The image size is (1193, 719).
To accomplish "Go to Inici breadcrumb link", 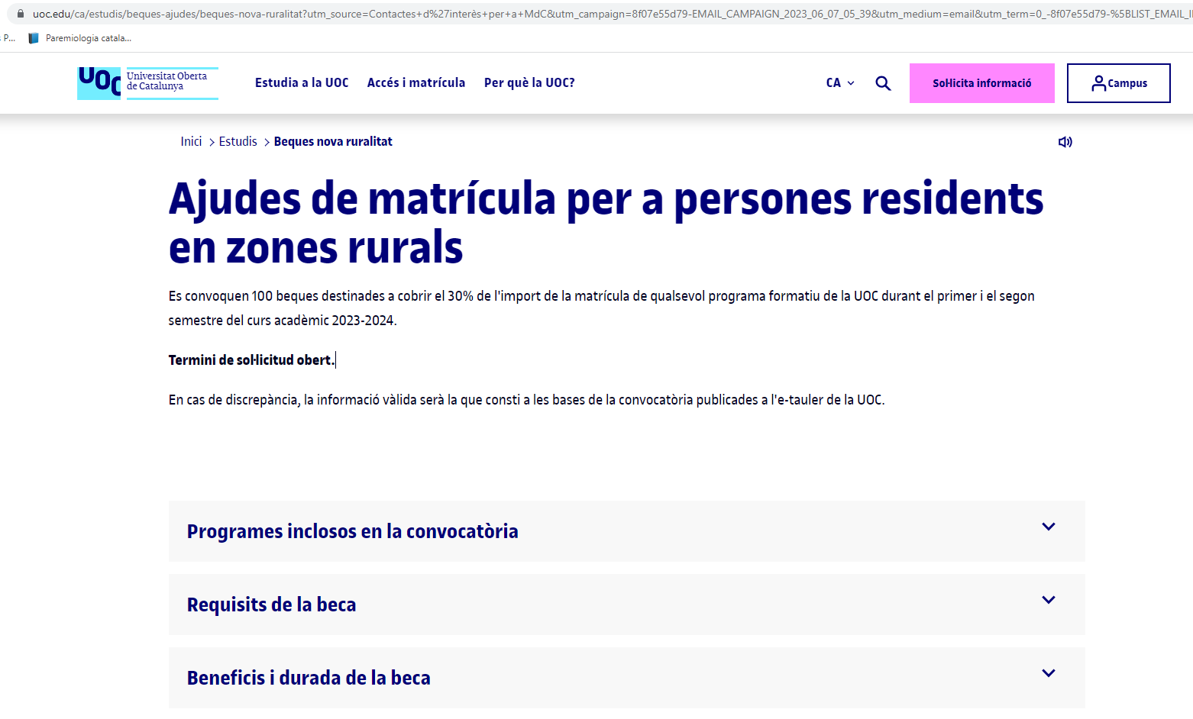I will [x=191, y=142].
